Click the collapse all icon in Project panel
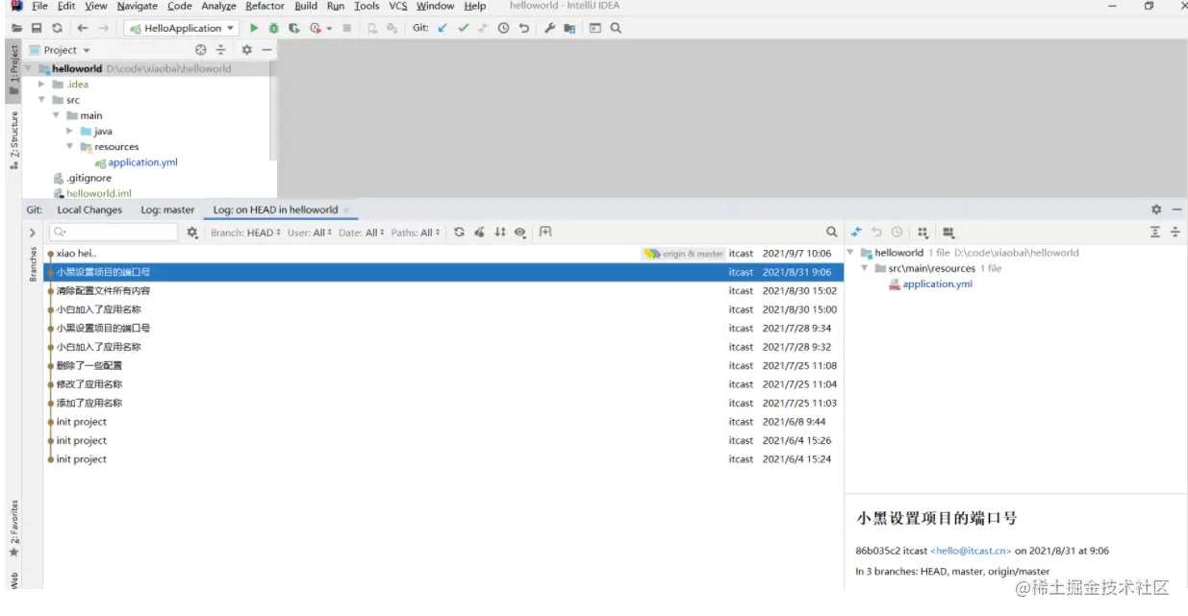 220,50
